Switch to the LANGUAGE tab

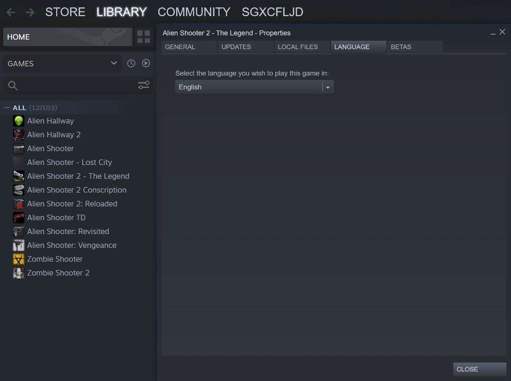click(x=358, y=47)
